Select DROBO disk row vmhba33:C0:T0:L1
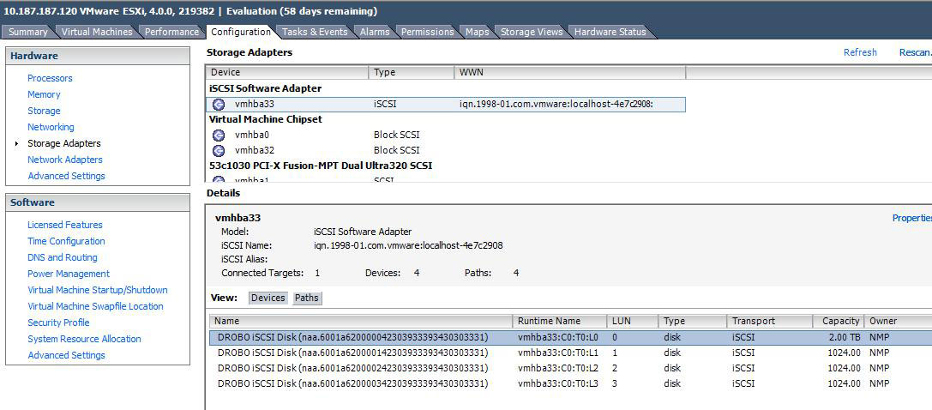The width and height of the screenshot is (932, 410). click(352, 353)
